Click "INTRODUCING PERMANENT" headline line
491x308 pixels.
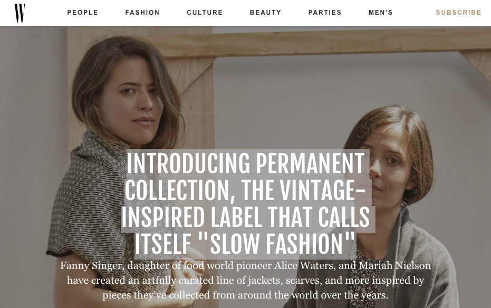(x=246, y=163)
